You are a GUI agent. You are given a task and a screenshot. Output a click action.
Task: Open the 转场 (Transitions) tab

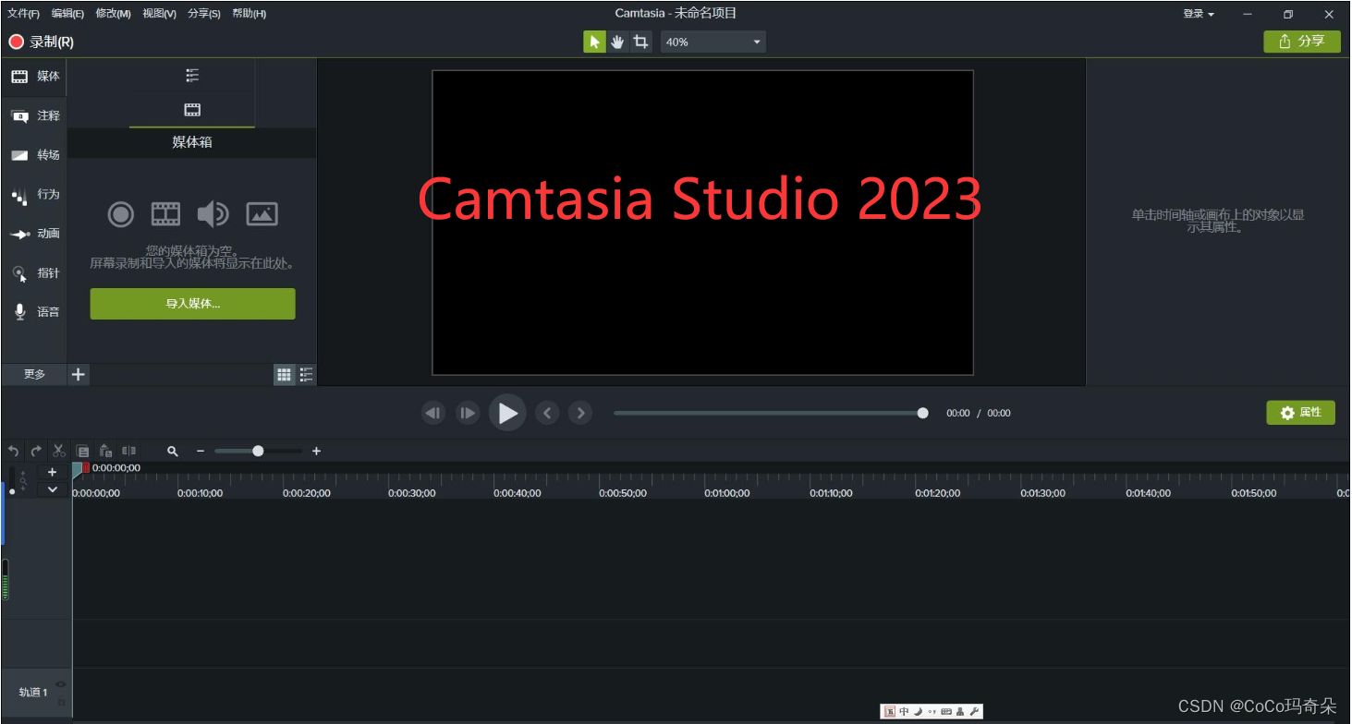point(34,155)
